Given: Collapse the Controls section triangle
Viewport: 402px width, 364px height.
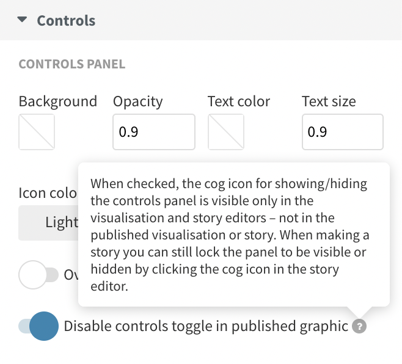Looking at the screenshot, I should [x=23, y=20].
